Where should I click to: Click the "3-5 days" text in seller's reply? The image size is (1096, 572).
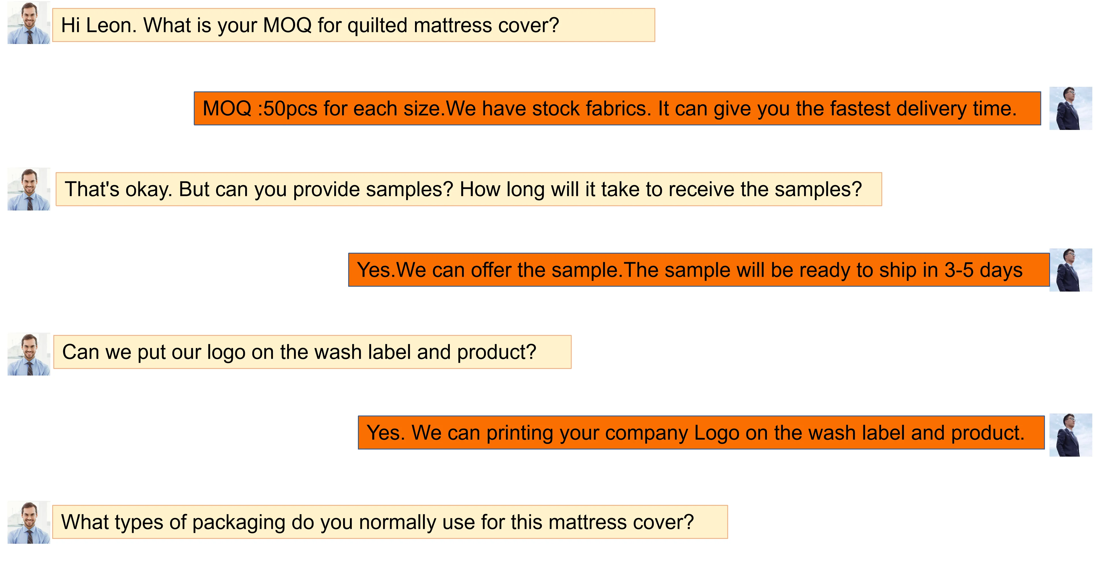coord(983,270)
